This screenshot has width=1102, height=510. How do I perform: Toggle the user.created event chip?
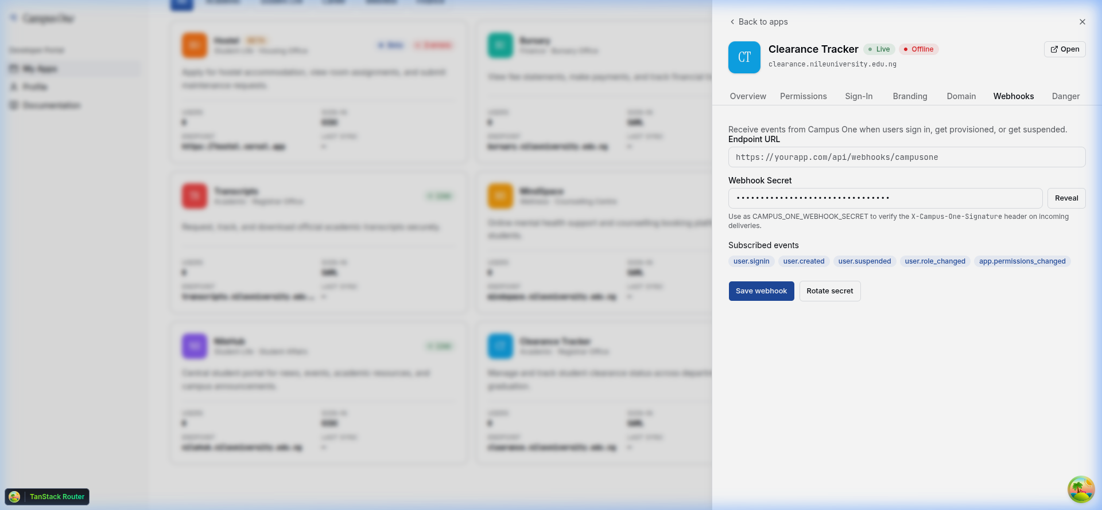click(804, 261)
